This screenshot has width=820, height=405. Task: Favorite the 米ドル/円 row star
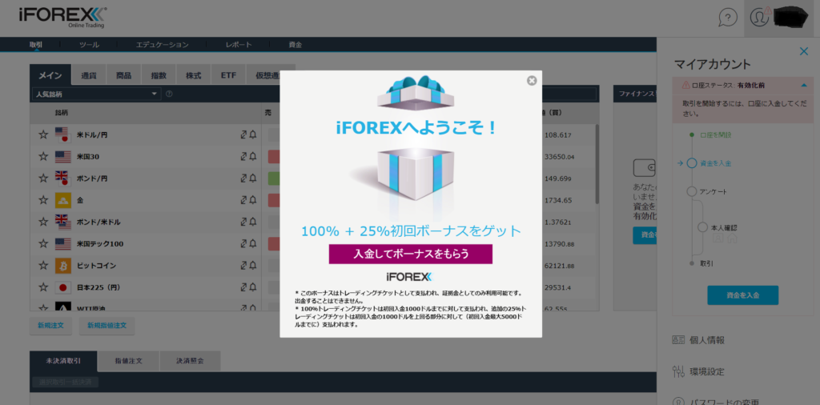pos(43,134)
